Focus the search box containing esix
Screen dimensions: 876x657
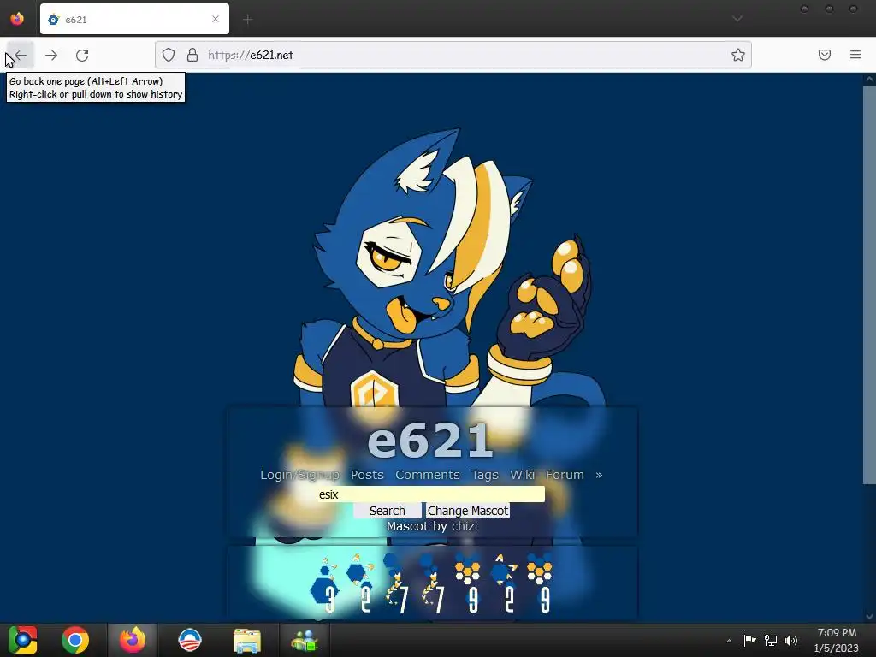(x=431, y=494)
